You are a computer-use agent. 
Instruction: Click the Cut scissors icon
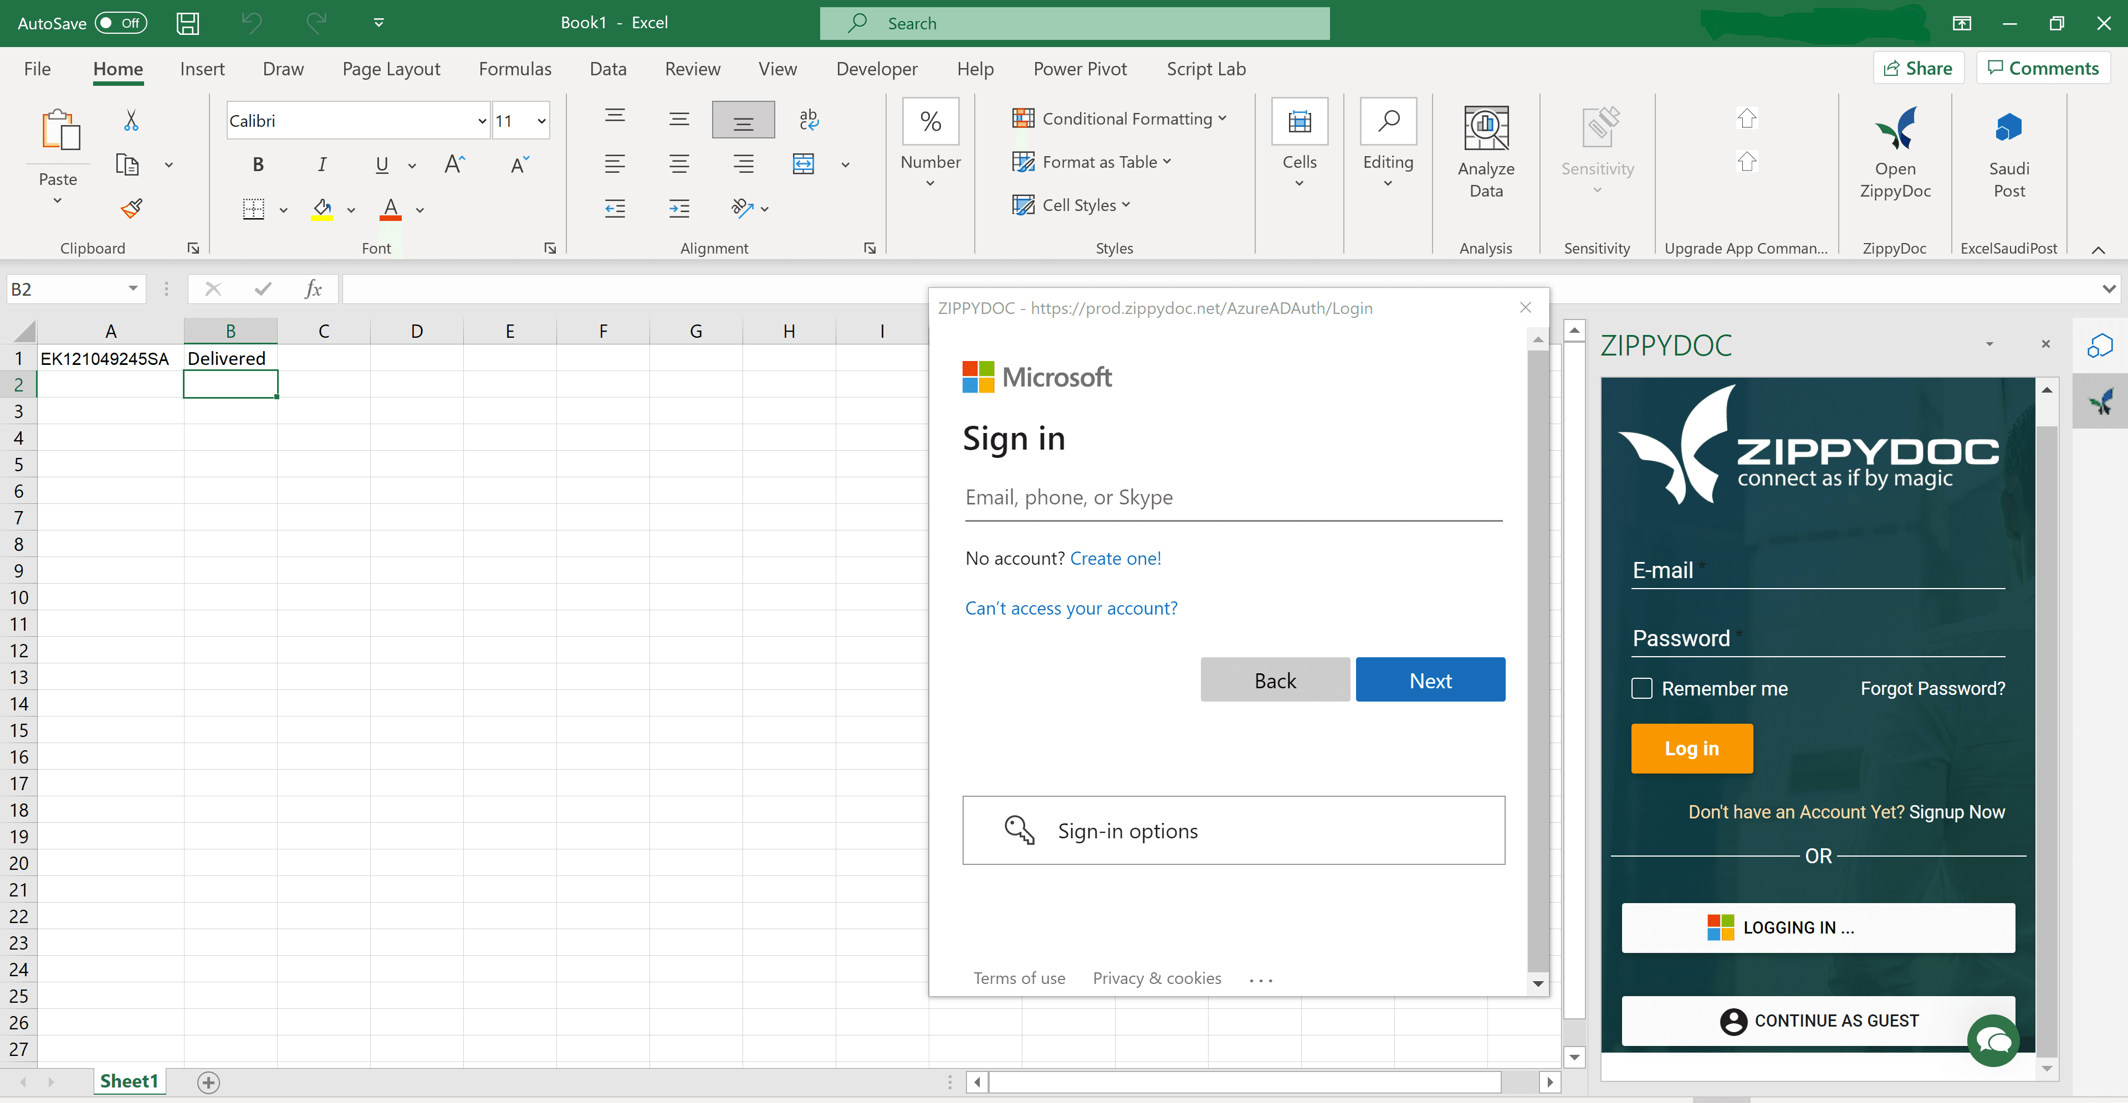131,120
